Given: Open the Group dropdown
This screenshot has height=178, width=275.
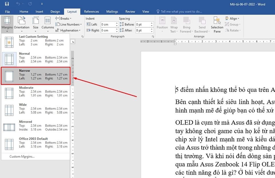Looking at the screenshot, I should [233, 24].
